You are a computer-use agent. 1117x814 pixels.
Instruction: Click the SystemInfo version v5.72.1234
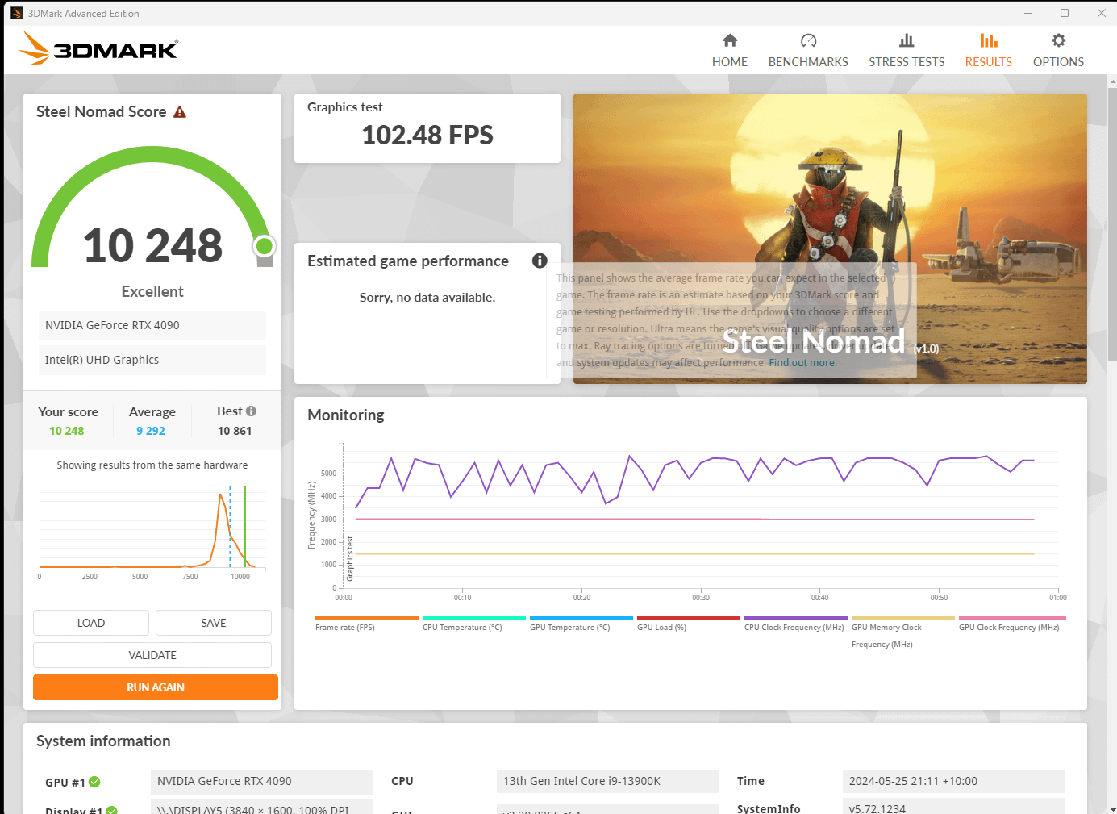(x=954, y=807)
